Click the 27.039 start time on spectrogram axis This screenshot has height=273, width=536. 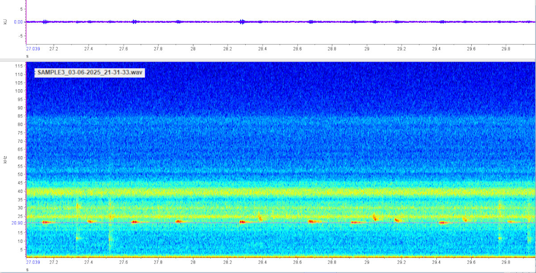(x=33, y=263)
